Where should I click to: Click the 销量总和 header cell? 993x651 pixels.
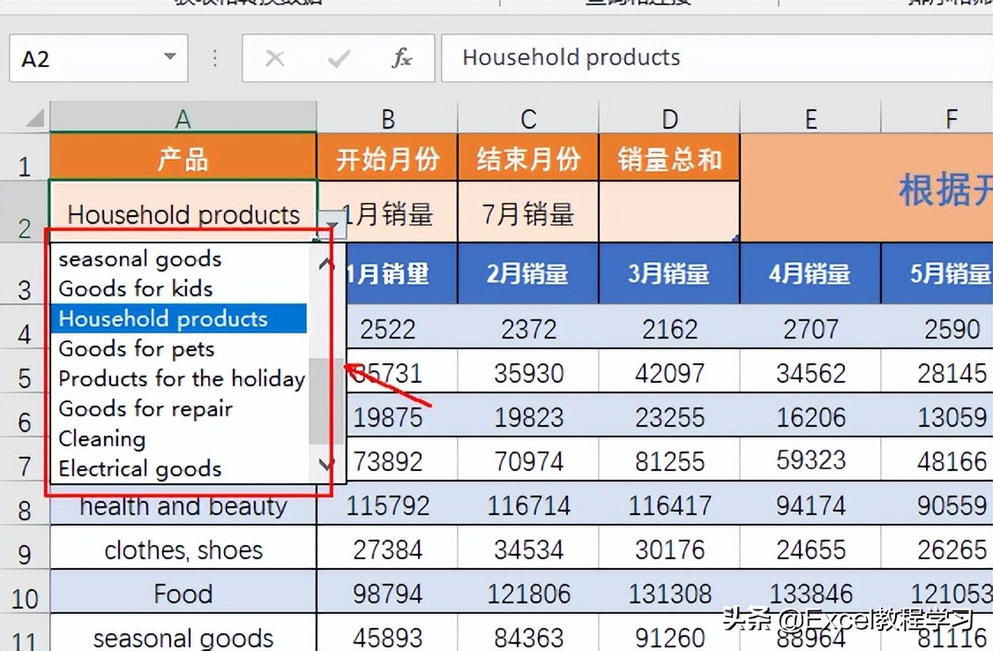pyautogui.click(x=669, y=156)
